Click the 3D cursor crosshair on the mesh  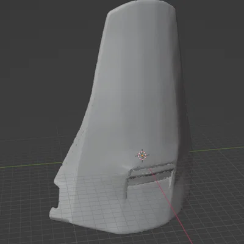(x=142, y=156)
